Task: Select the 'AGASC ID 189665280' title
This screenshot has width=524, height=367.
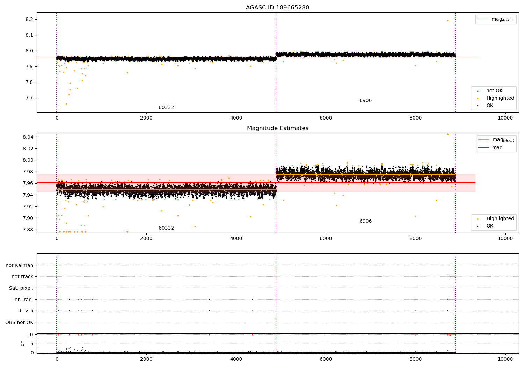Action: [x=277, y=8]
